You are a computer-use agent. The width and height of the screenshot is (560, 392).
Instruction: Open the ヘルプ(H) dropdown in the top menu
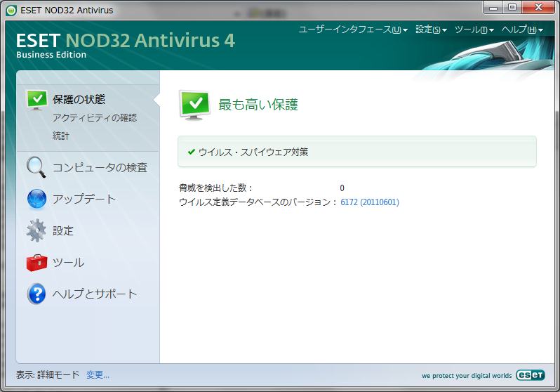[x=522, y=30]
